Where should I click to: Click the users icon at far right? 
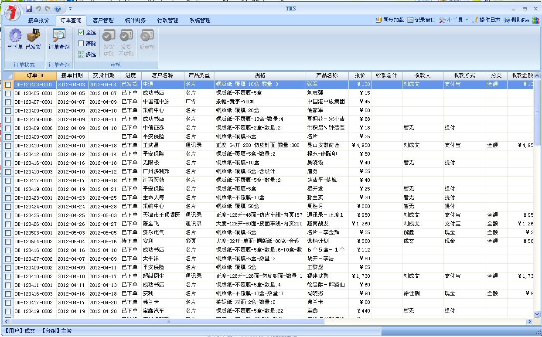point(535,20)
